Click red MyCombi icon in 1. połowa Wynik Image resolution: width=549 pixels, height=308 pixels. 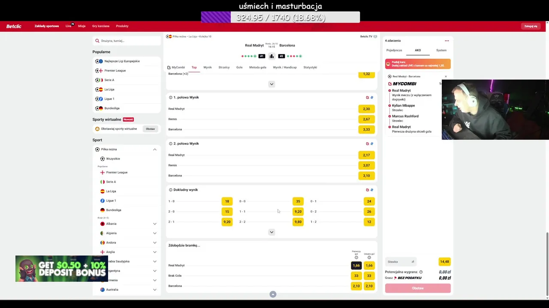tap(368, 98)
